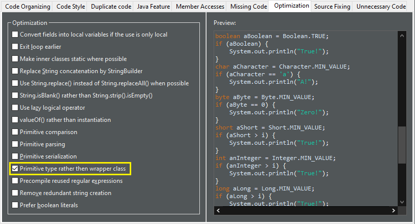Tick valueOf() rather than instantiation

pos(15,120)
